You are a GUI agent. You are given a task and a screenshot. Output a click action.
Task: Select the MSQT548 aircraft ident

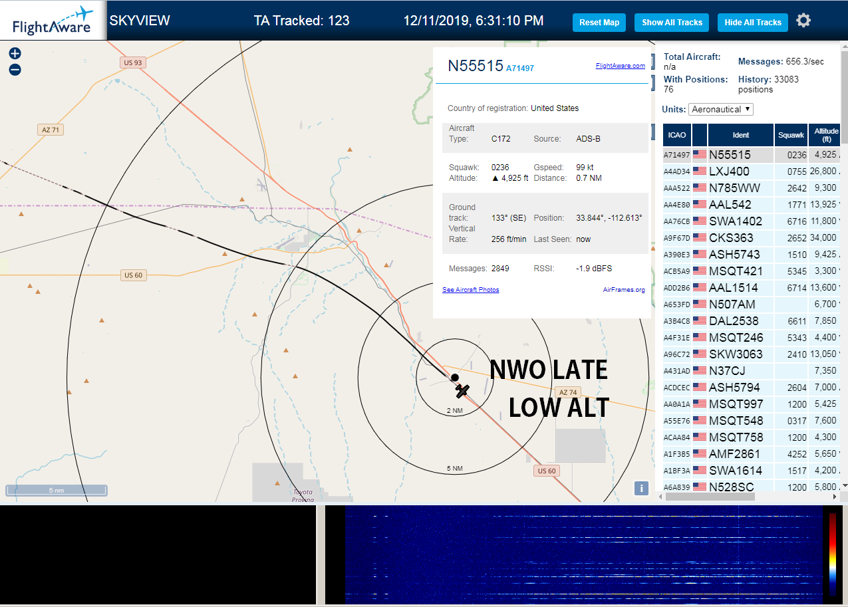(736, 420)
